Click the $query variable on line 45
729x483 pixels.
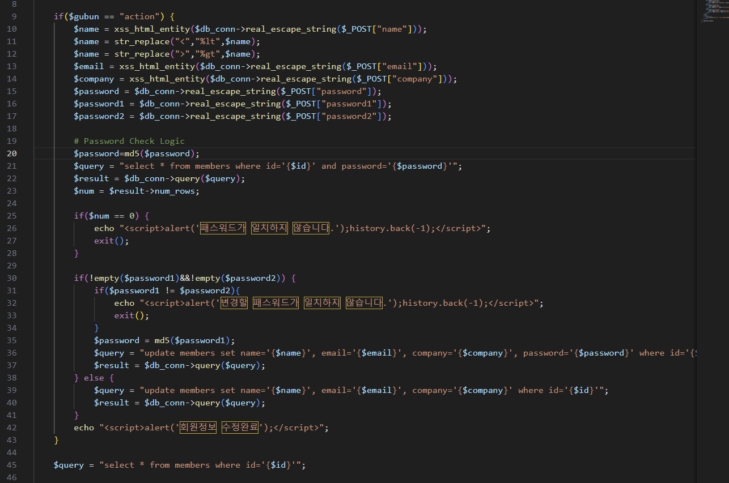point(69,465)
